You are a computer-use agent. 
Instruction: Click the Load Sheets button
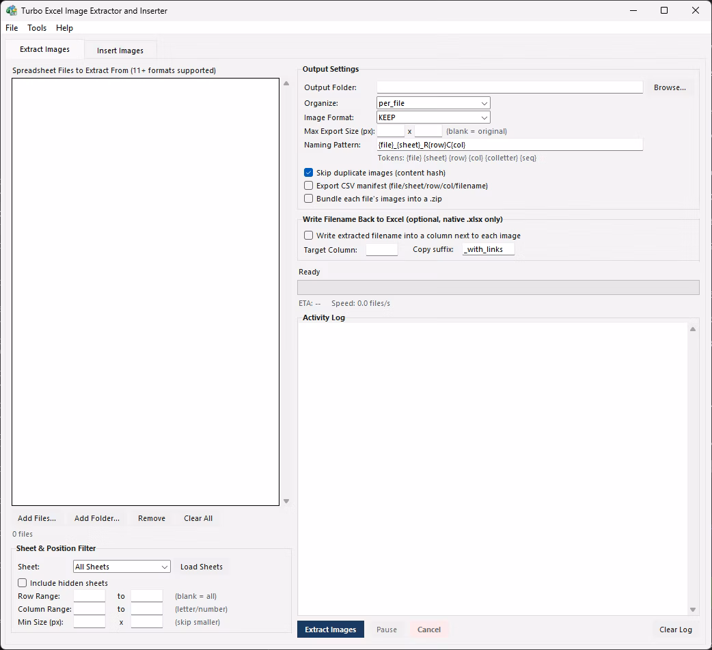pos(201,567)
